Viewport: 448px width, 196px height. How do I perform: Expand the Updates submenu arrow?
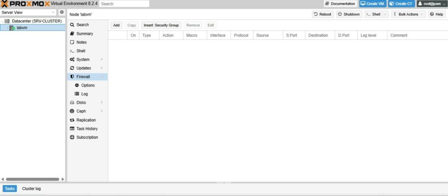(102, 68)
